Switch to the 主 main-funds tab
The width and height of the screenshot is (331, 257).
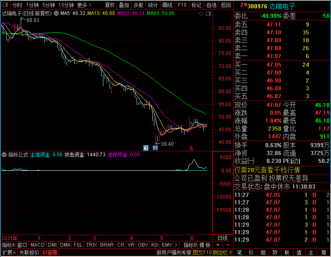311,252
